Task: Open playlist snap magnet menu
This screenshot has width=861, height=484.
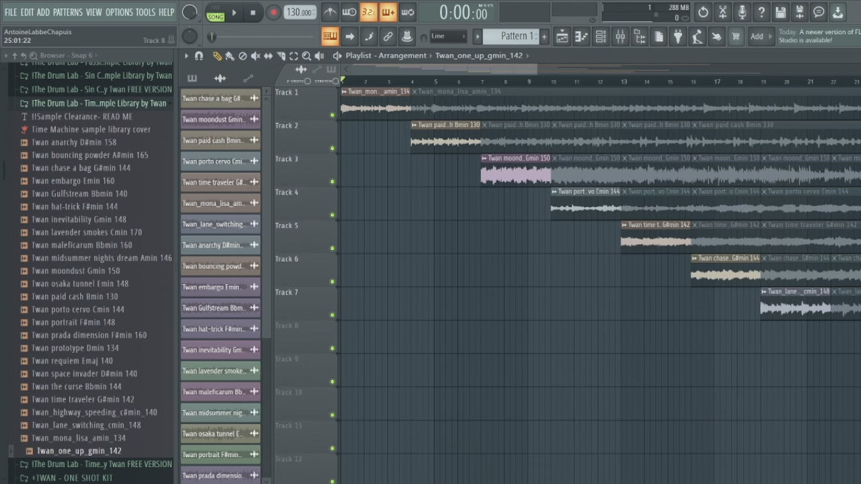Action: coord(199,56)
